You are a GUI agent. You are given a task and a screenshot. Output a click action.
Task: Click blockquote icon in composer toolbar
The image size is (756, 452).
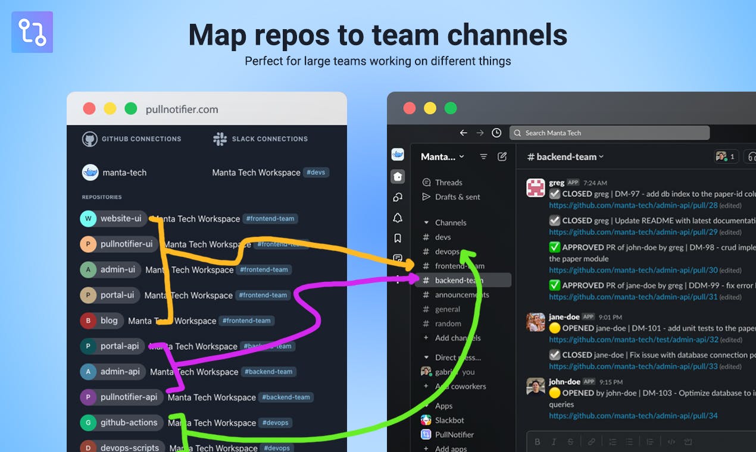[x=651, y=442]
